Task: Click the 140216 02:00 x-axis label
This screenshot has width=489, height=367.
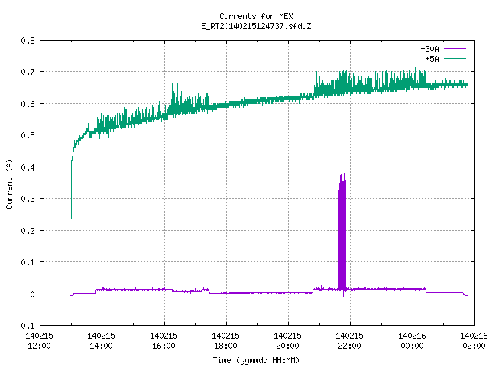Action: click(x=474, y=341)
